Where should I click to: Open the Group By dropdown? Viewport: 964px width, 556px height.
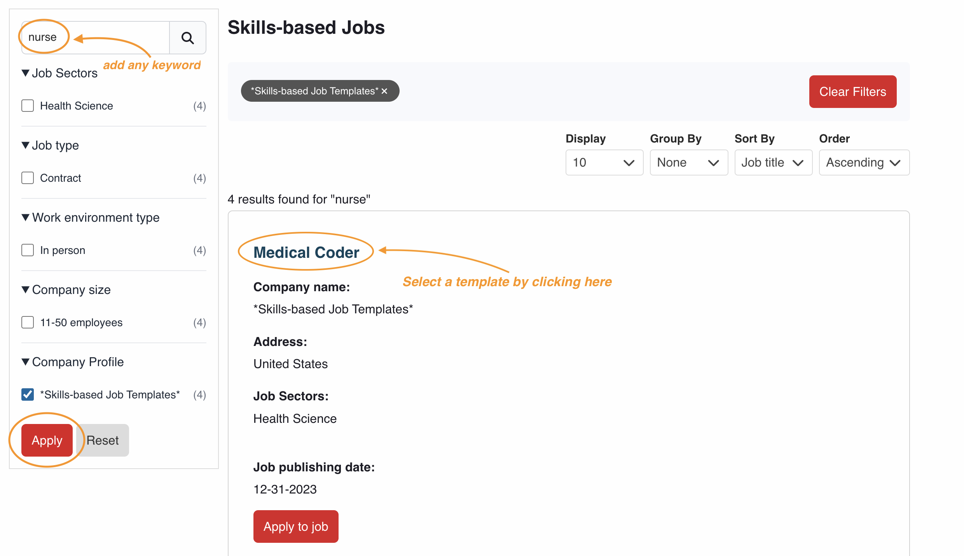click(x=688, y=163)
